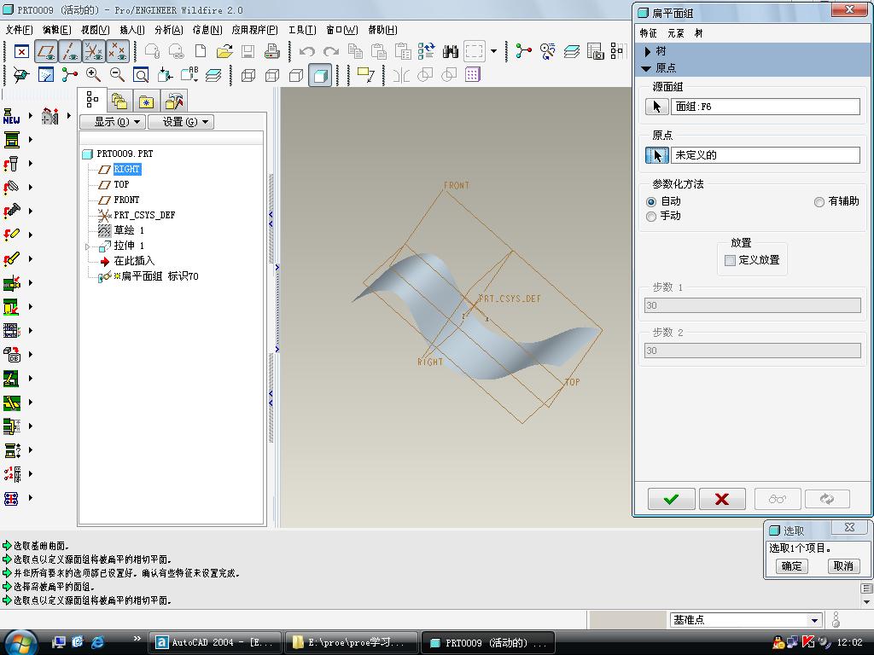The height and width of the screenshot is (655, 874).
Task: Open E:\proe folder taskbar window
Action: [351, 643]
